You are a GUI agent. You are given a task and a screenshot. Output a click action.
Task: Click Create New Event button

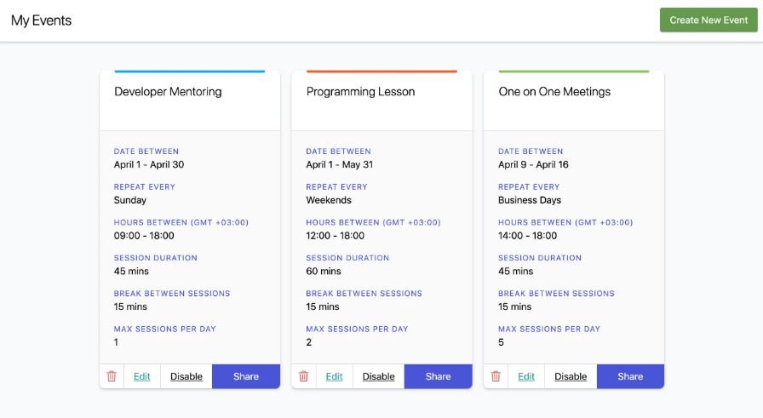(x=708, y=20)
